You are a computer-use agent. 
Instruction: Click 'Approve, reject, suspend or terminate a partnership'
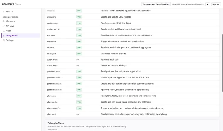[x=125, y=90]
